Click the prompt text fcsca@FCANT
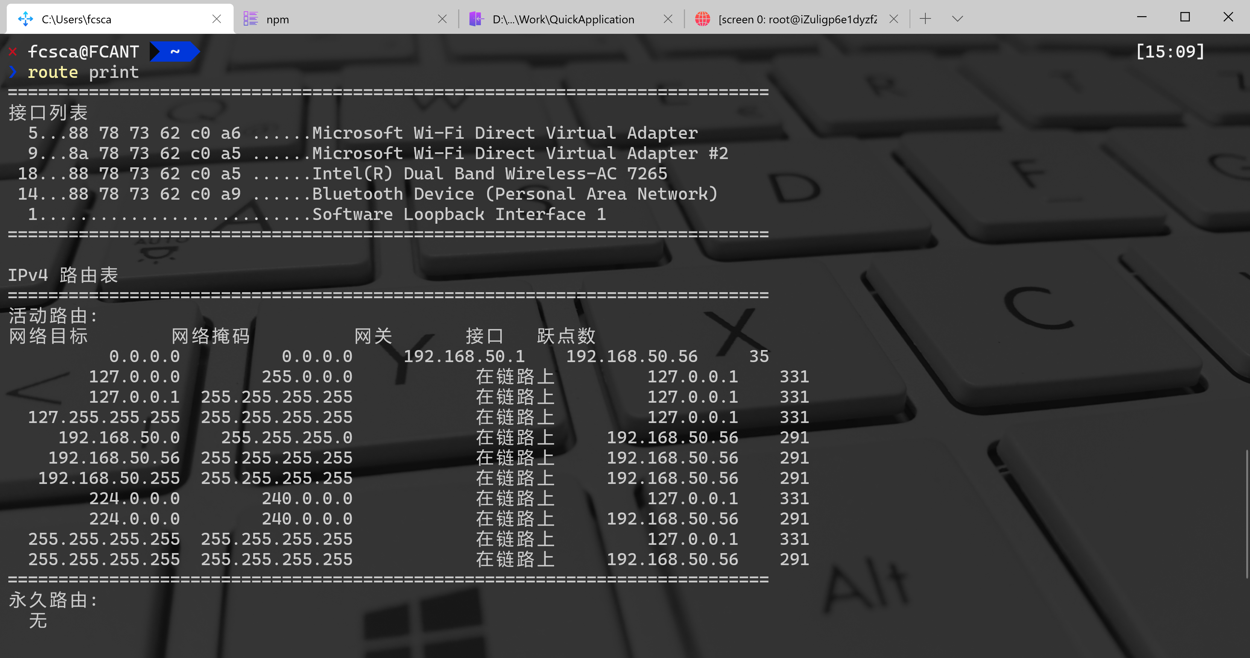The height and width of the screenshot is (658, 1250). 84,52
